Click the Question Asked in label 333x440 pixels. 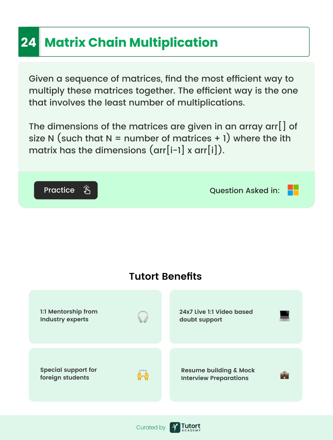pyautogui.click(x=245, y=191)
